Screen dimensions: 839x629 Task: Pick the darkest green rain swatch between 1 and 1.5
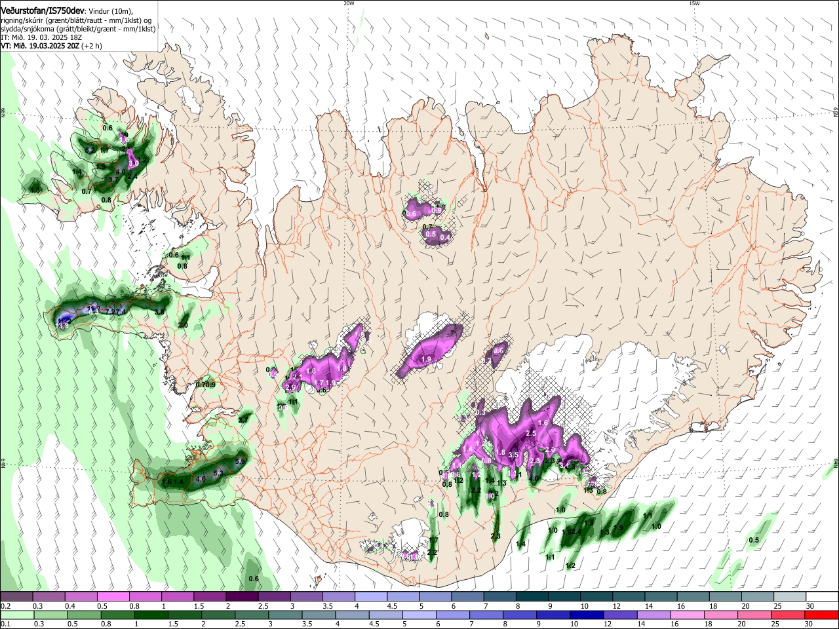tap(152, 615)
